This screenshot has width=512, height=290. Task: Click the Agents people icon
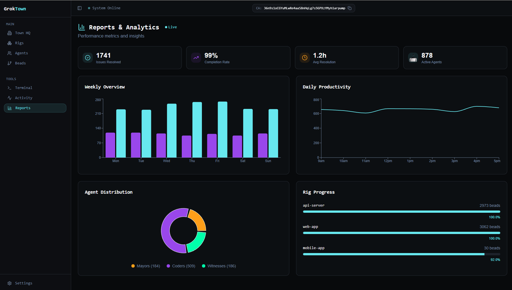(10, 53)
